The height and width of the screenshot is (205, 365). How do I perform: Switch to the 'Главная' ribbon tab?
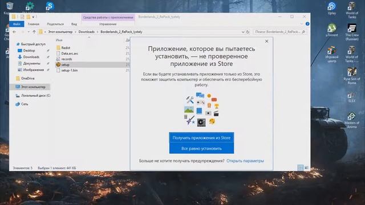click(34, 24)
